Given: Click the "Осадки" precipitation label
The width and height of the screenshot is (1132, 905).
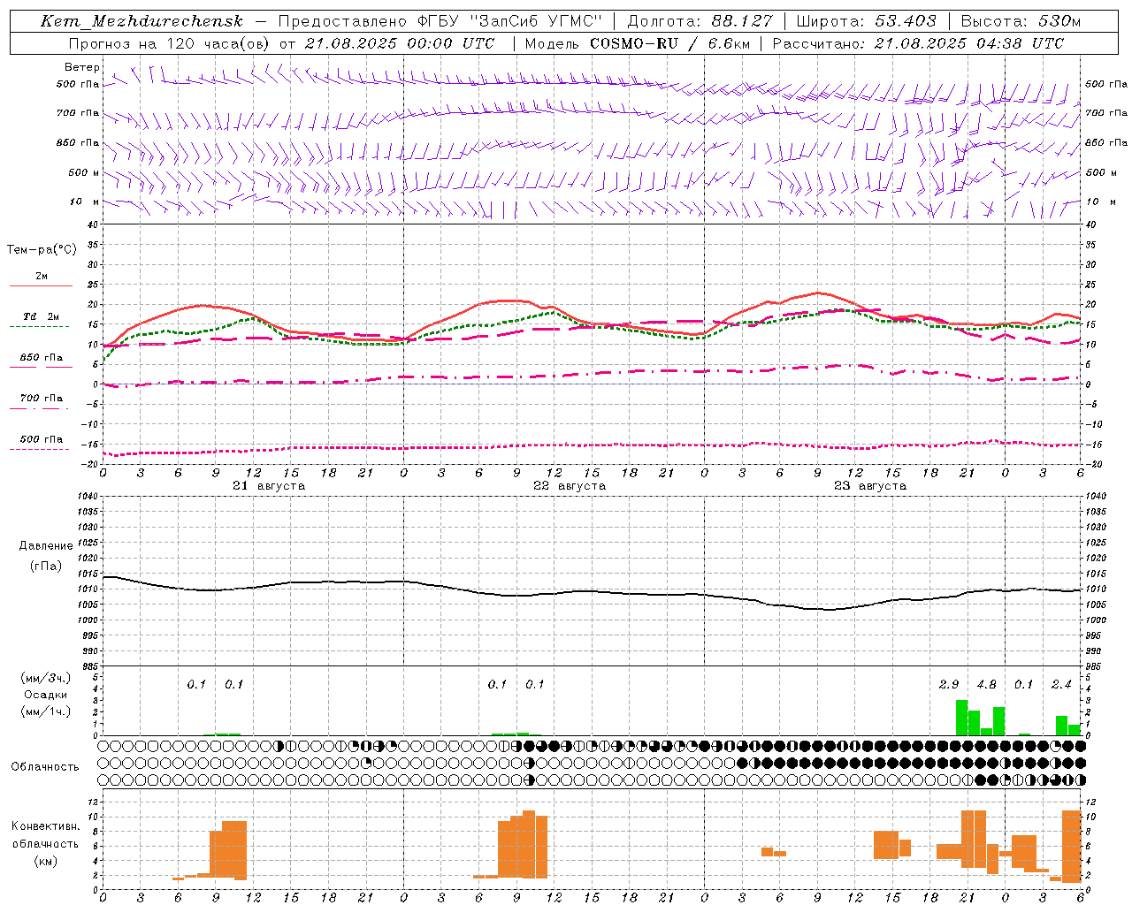Looking at the screenshot, I should (x=46, y=695).
